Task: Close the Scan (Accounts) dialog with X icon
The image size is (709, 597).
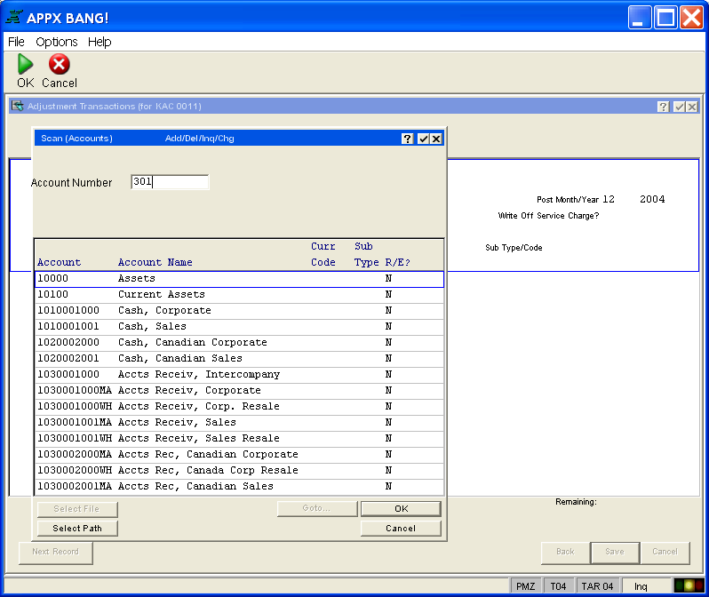Action: 436,139
